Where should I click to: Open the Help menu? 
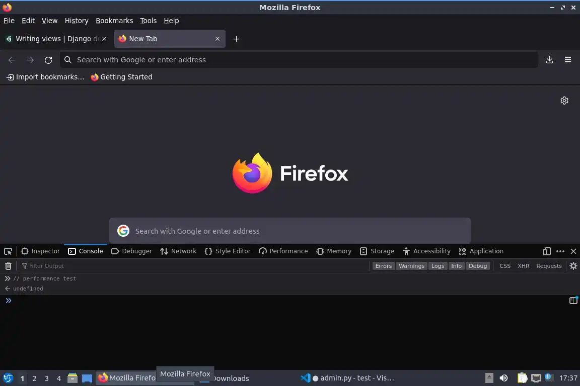pos(171,21)
